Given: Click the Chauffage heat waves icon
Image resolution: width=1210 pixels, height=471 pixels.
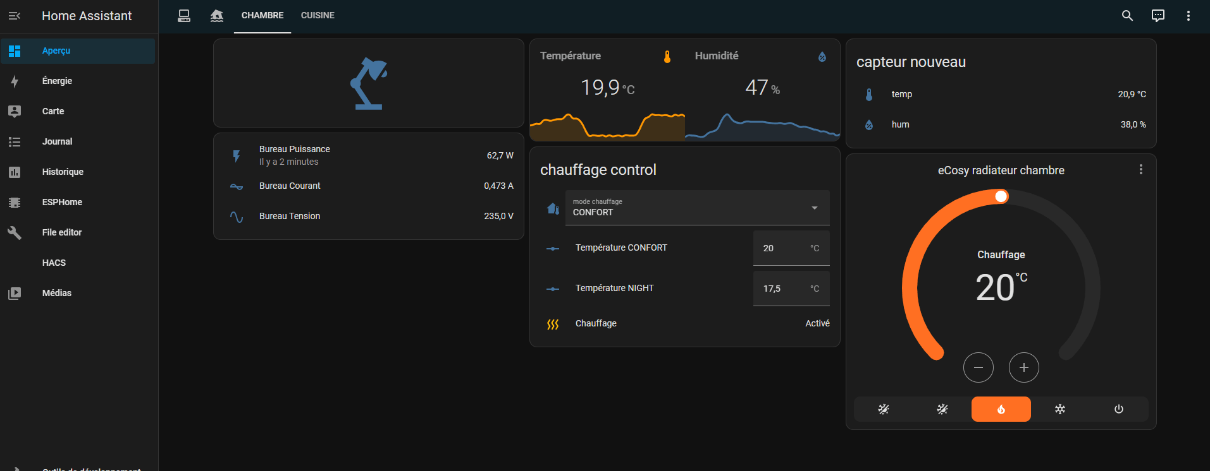Looking at the screenshot, I should click(553, 324).
